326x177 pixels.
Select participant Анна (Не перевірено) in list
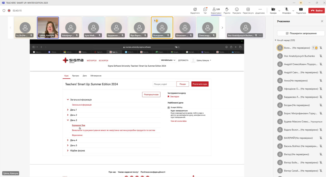tap(299, 81)
